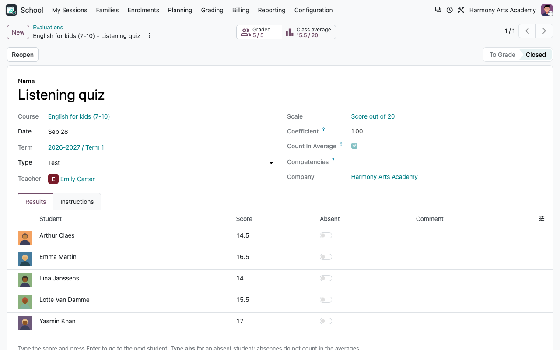
Task: Select the Results tab
Action: [35, 202]
